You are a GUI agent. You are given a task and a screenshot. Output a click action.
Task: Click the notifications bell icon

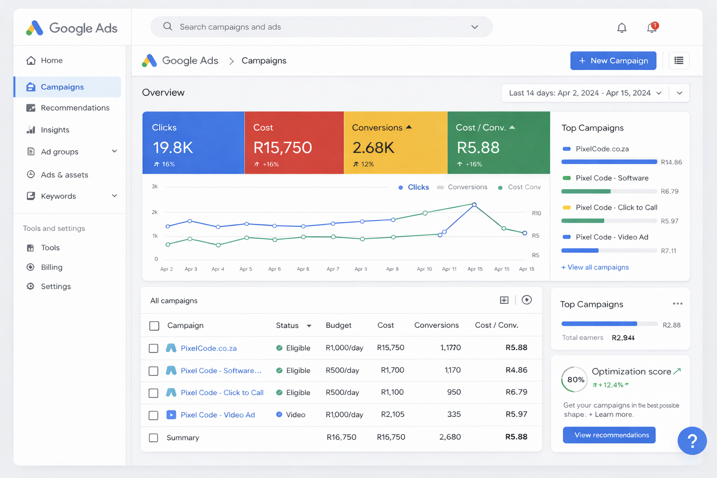[x=622, y=28]
